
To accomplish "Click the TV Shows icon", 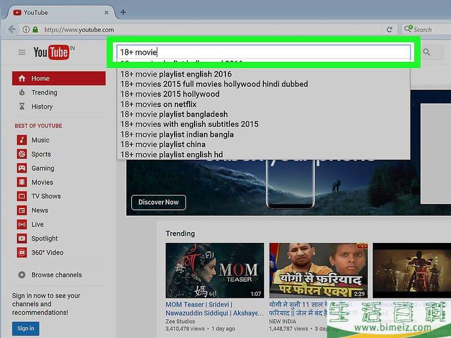I will pyautogui.click(x=22, y=196).
